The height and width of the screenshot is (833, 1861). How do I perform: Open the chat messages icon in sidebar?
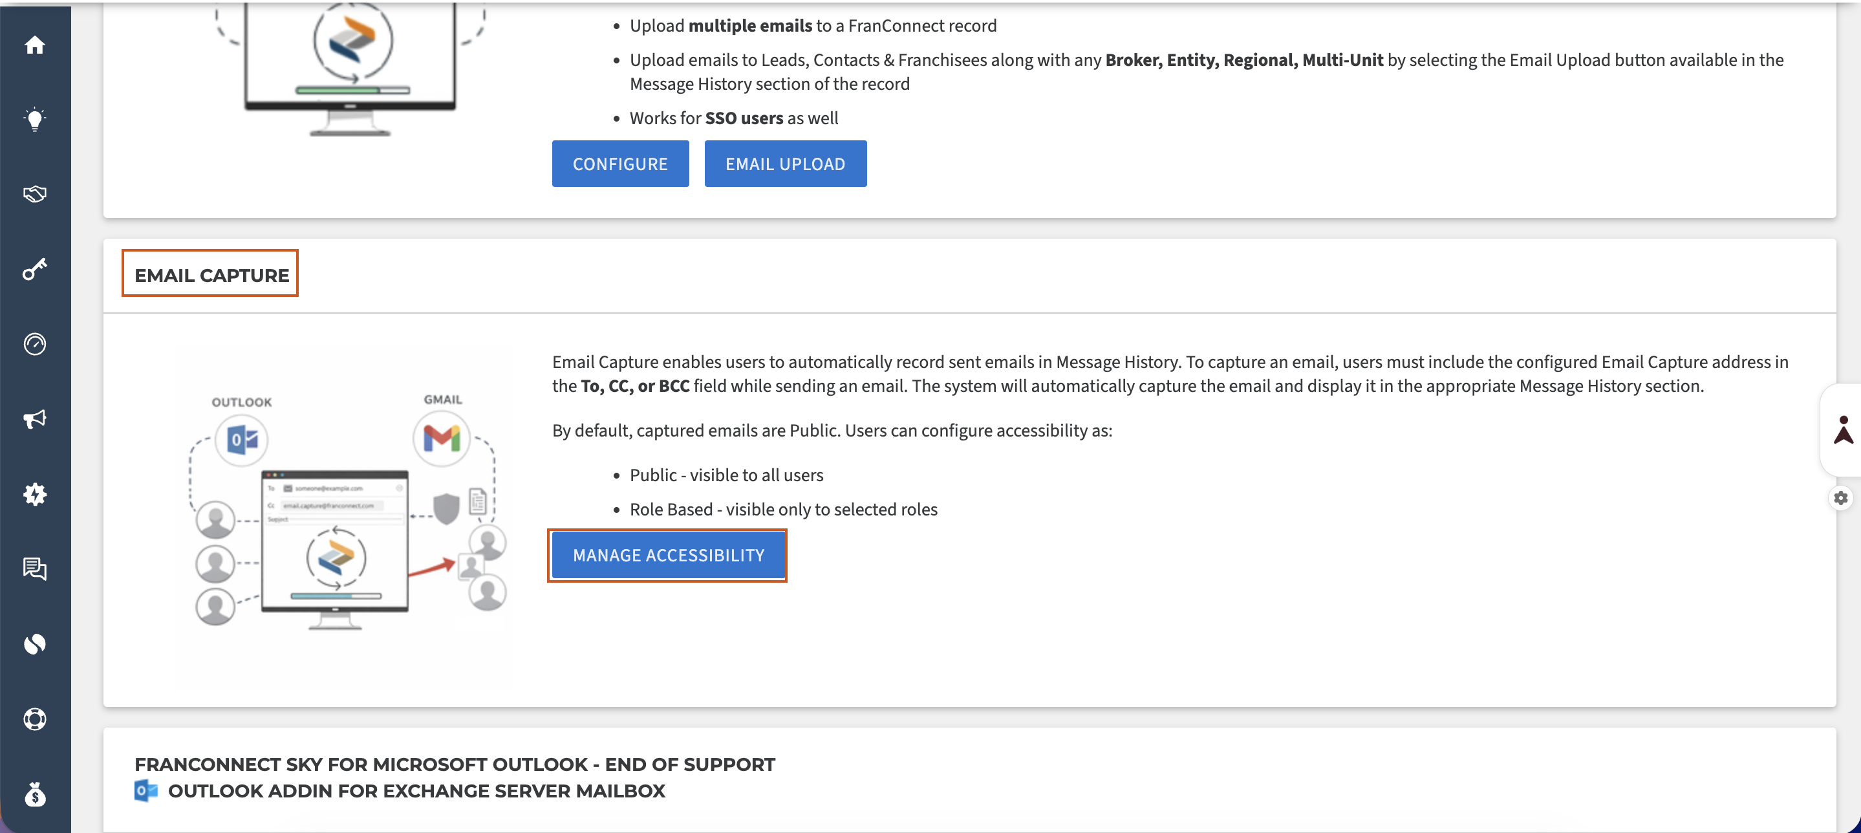35,569
